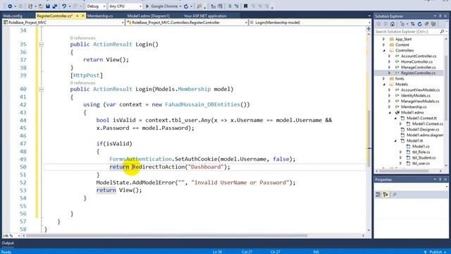Expand the Content folder
The width and height of the screenshot is (451, 254).
[x=383, y=45]
